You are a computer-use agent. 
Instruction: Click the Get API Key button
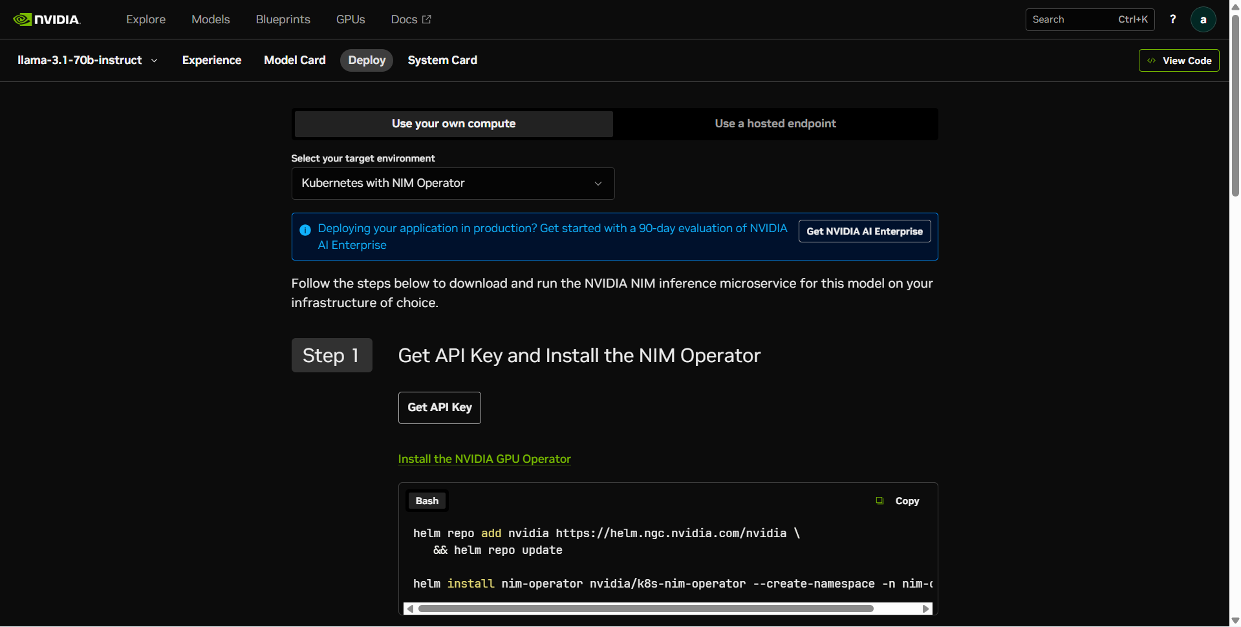tap(439, 407)
